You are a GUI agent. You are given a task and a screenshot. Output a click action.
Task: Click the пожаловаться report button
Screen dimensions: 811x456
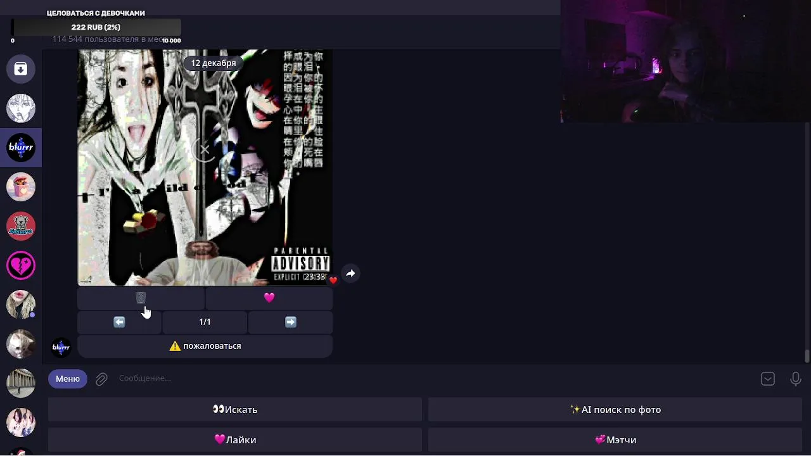pyautogui.click(x=205, y=346)
